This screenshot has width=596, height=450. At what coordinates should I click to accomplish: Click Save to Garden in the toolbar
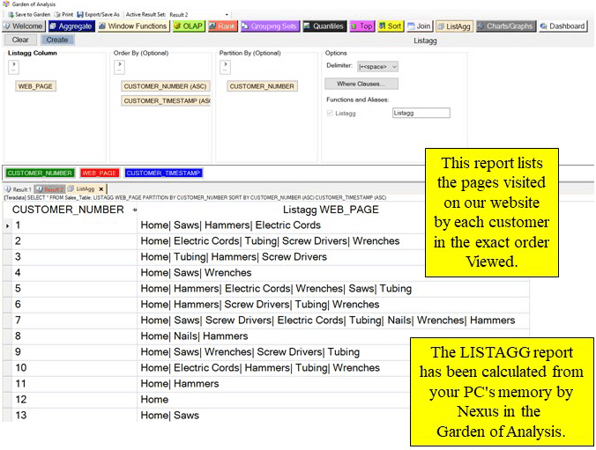pyautogui.click(x=28, y=15)
